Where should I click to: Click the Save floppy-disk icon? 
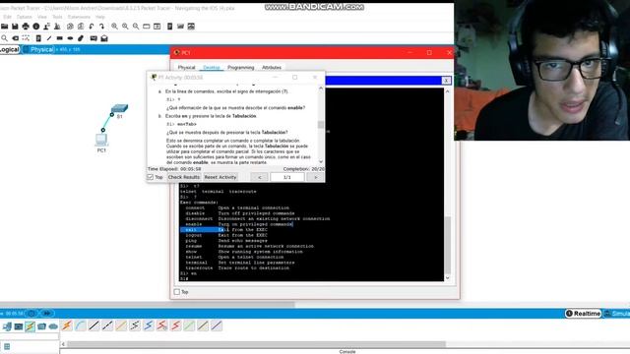click(15, 27)
